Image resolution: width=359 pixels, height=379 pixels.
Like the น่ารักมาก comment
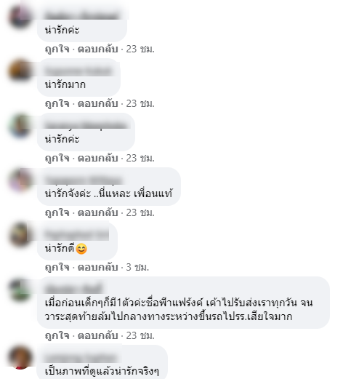coord(57,104)
